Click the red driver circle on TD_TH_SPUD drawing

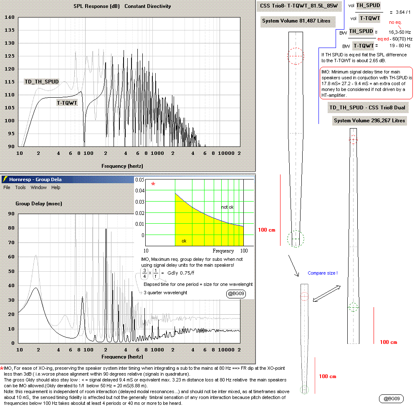(x=353, y=140)
